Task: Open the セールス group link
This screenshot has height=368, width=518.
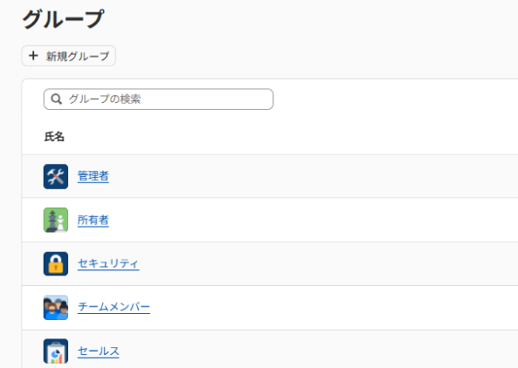Action: (x=99, y=351)
